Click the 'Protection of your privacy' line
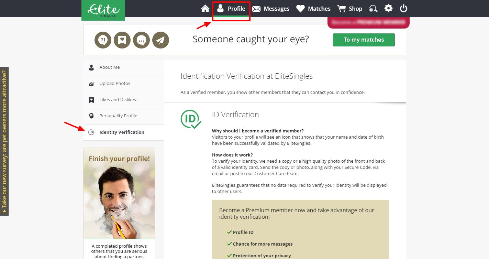Image resolution: width=489 pixels, height=259 pixels. click(259, 256)
